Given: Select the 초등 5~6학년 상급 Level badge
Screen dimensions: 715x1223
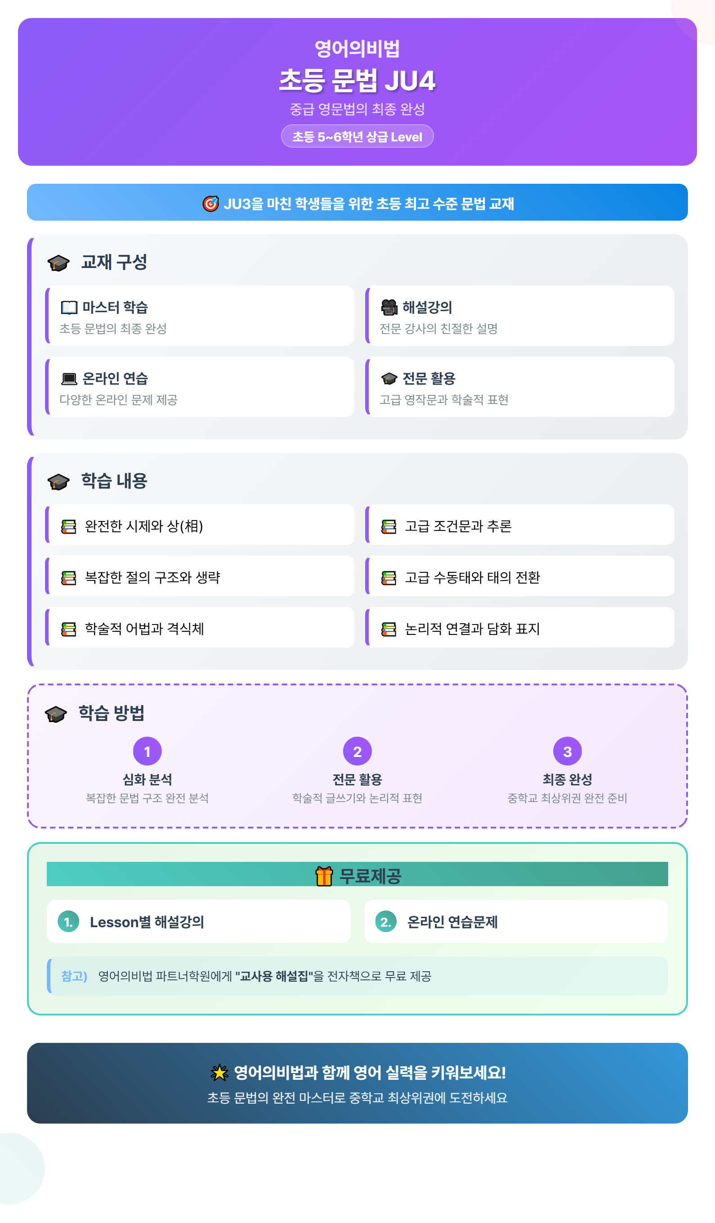Looking at the screenshot, I should point(357,136).
